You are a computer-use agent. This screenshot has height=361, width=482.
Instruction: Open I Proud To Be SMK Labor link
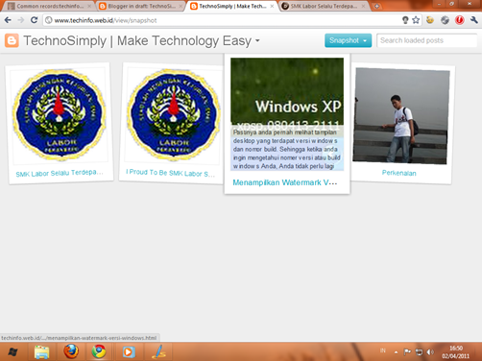point(170,173)
